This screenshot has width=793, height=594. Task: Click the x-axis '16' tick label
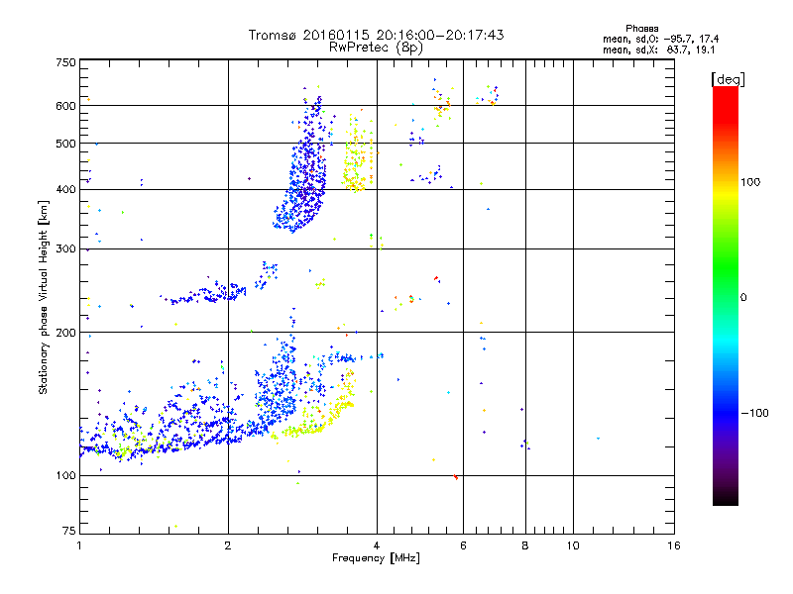[x=674, y=545]
